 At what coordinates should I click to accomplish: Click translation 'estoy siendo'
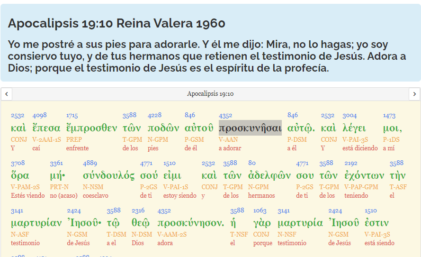[179, 195]
